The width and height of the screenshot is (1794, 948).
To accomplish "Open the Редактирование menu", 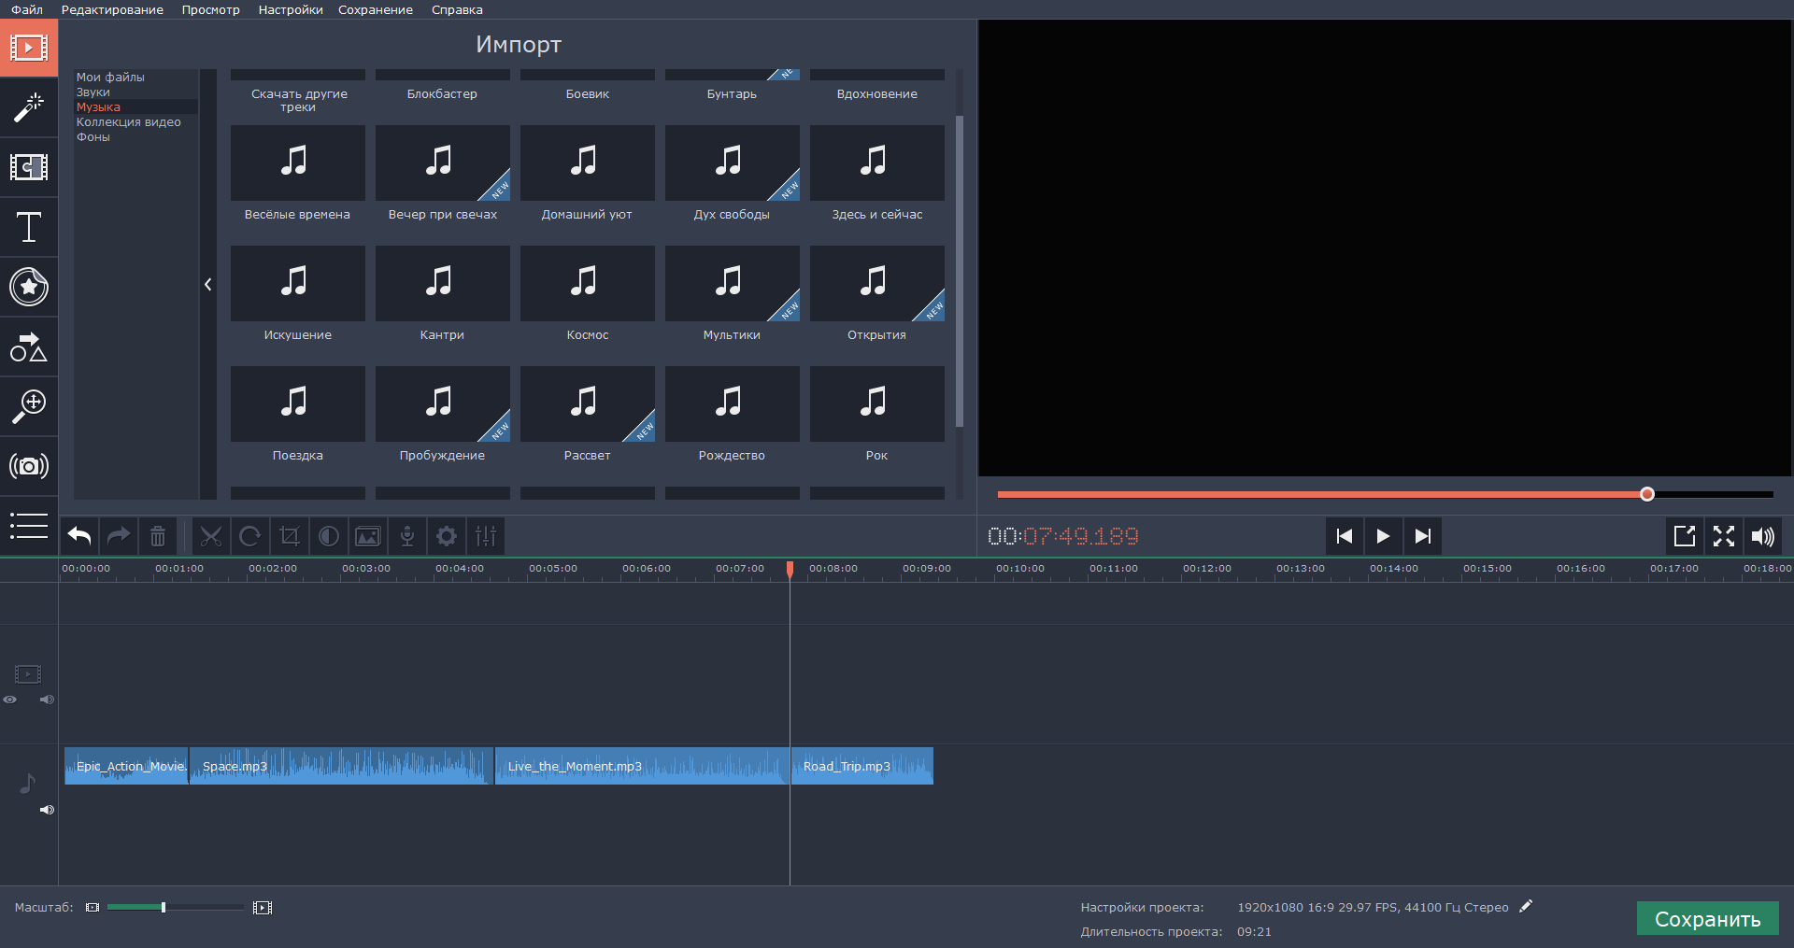I will coord(112,9).
